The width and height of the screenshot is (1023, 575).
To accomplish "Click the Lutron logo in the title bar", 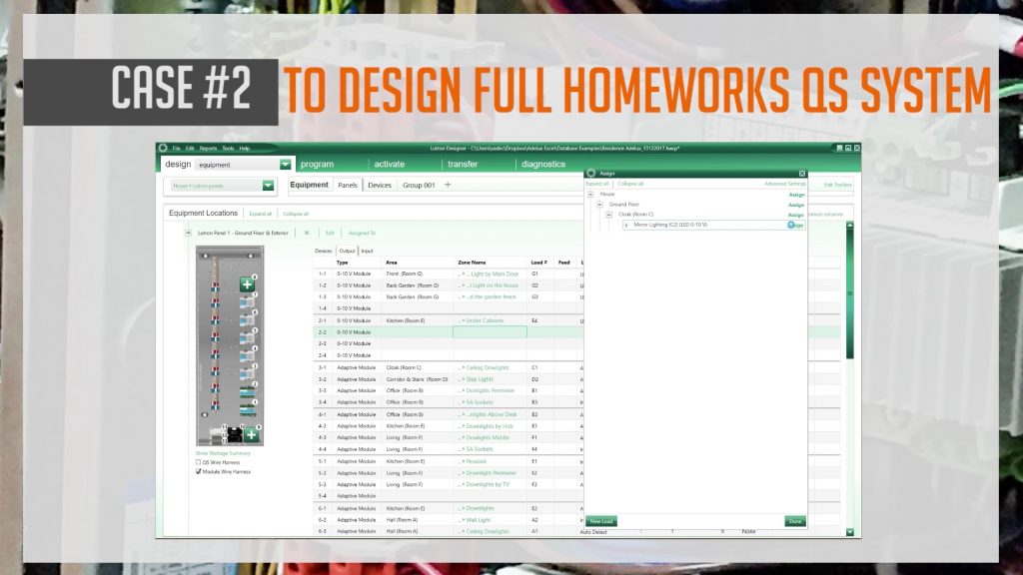I will 163,148.
